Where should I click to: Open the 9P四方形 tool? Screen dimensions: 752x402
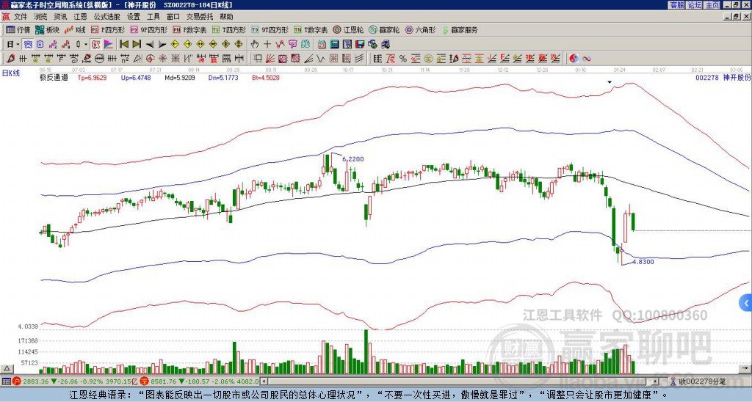tap(149, 29)
